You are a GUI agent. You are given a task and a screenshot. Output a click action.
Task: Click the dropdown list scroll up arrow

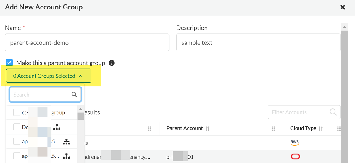[80, 109]
